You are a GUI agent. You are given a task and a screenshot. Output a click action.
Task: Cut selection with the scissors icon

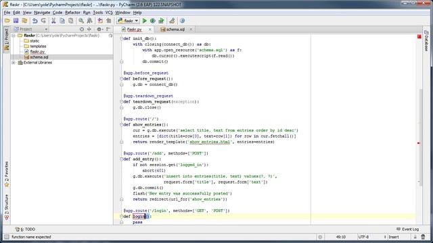coord(53,21)
